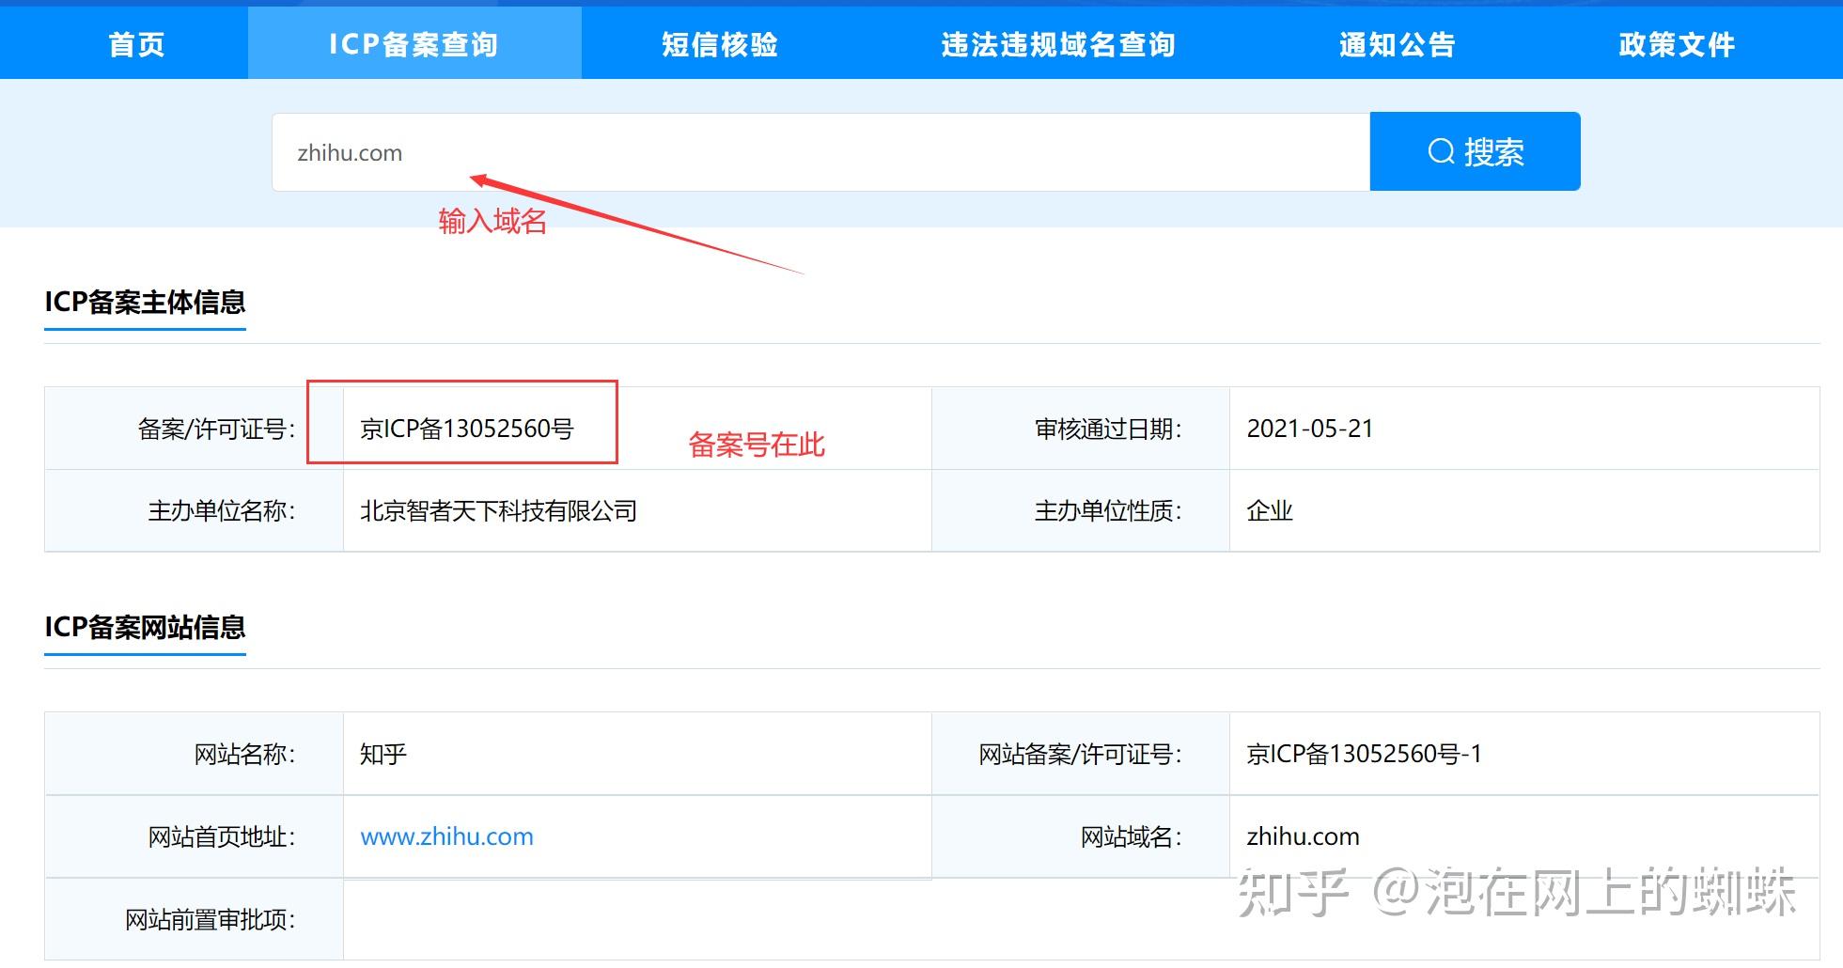1843x968 pixels.
Task: Click the 备案/许可证号 label
Action: (x=216, y=429)
